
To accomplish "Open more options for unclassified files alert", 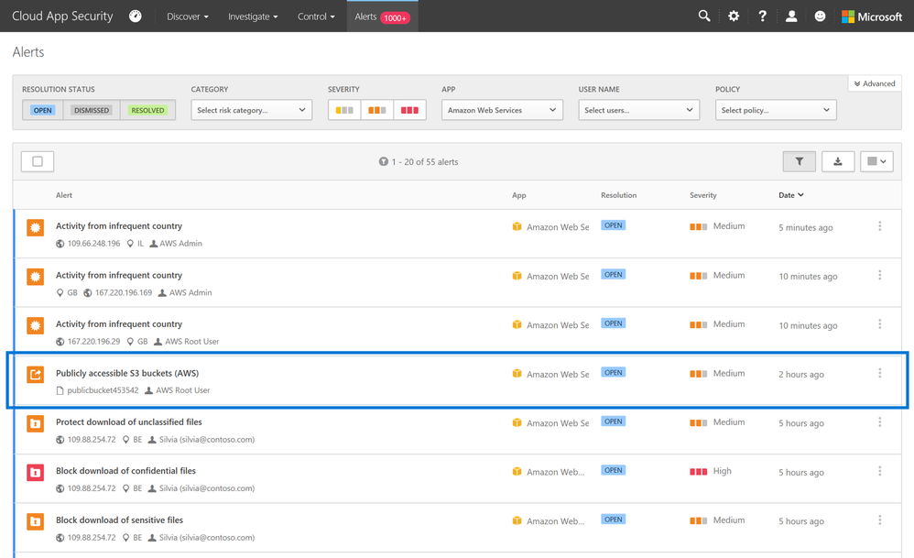I will [879, 422].
